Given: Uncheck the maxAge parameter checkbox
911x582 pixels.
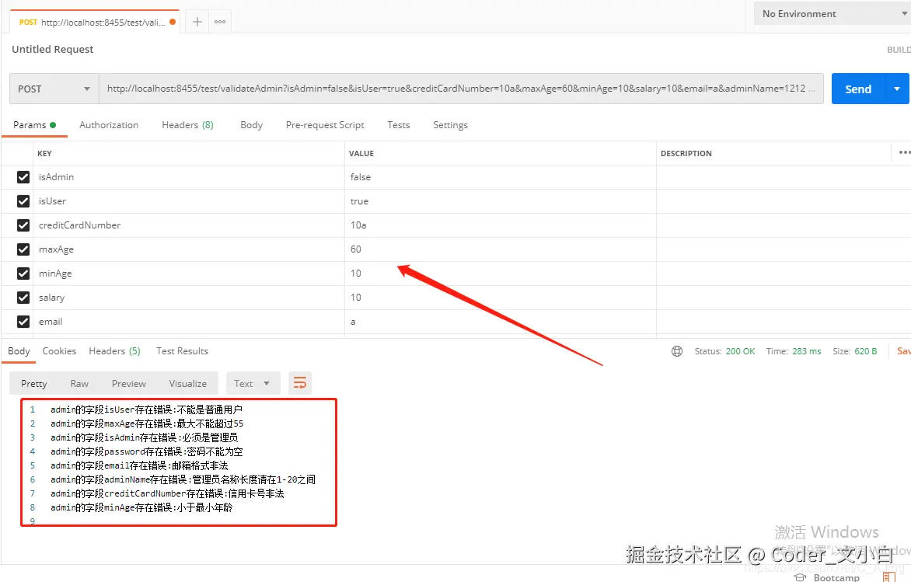Looking at the screenshot, I should [x=23, y=249].
